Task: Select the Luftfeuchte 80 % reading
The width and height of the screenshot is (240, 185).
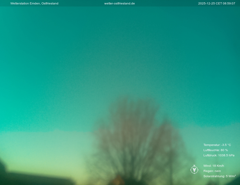Action: (215, 150)
